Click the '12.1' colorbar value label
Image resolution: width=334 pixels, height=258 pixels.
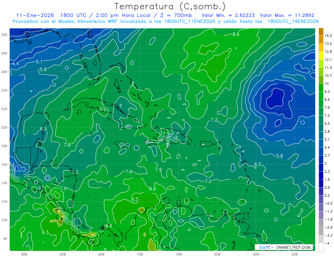pyautogui.click(x=328, y=60)
